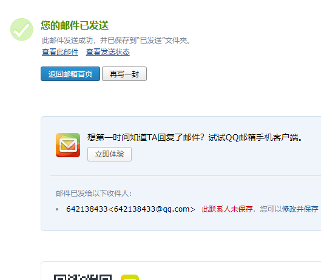Click the 您的邮件已发送 heading
Image resolution: width=321 pixels, height=280 pixels.
point(75,25)
